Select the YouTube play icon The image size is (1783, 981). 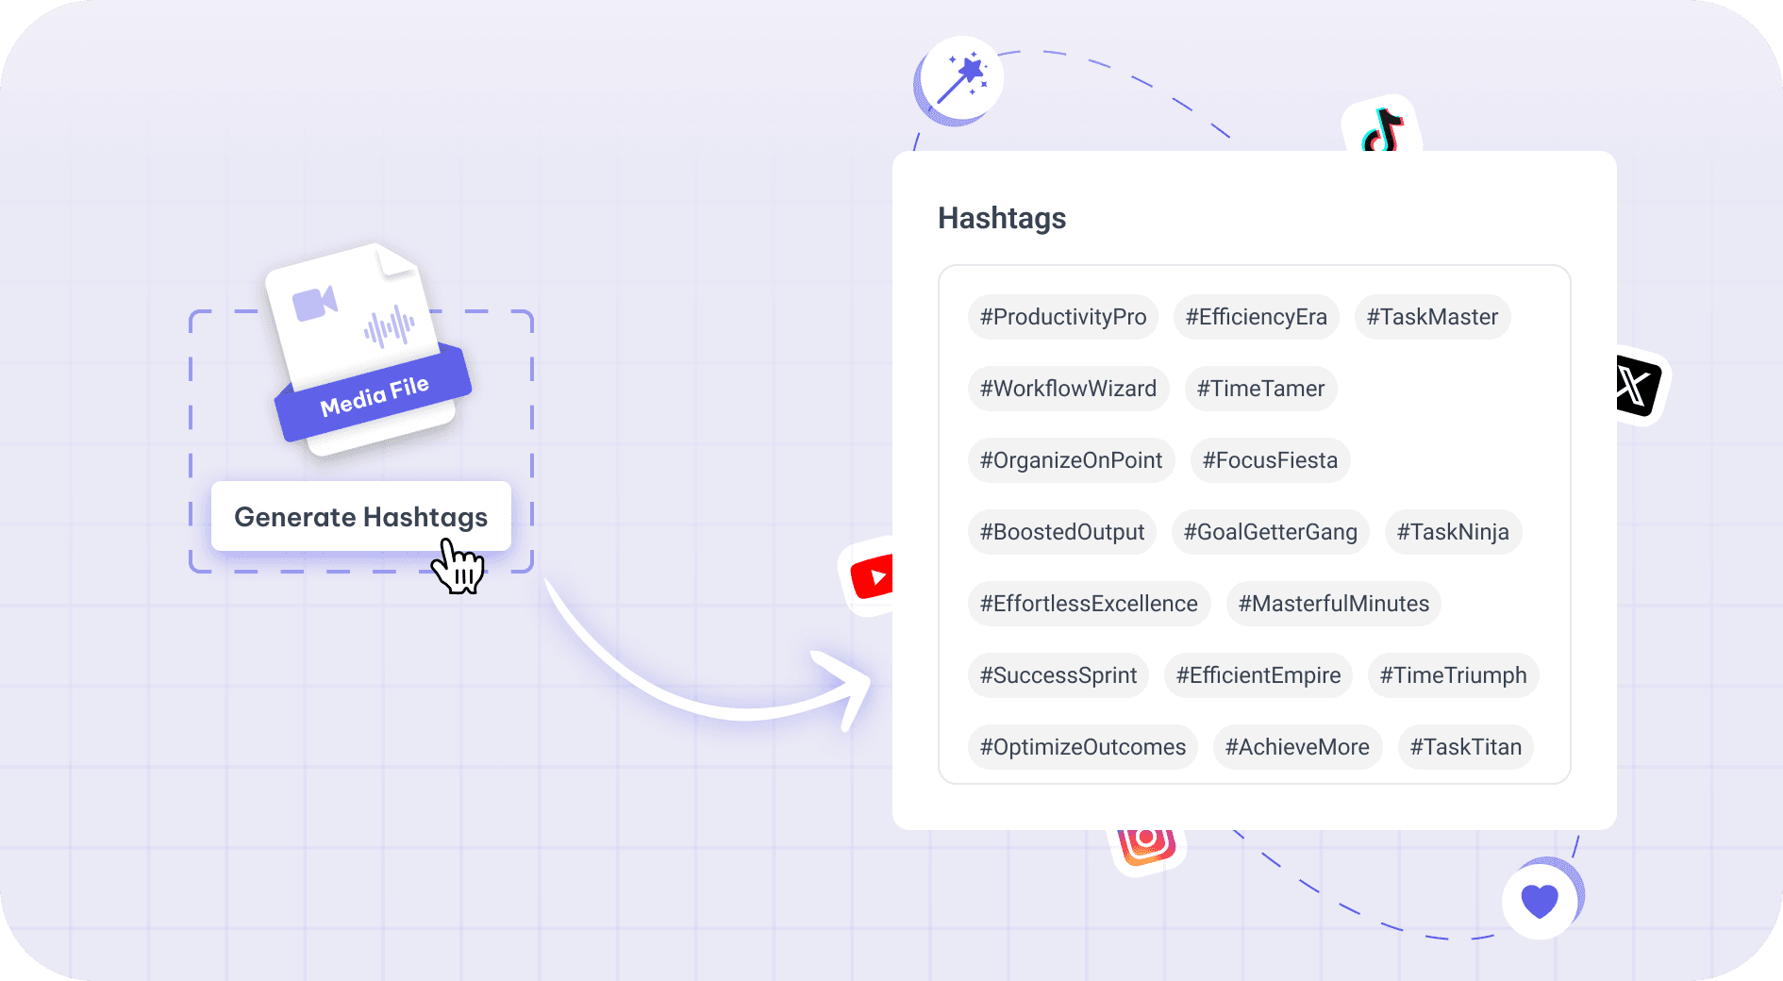(871, 576)
